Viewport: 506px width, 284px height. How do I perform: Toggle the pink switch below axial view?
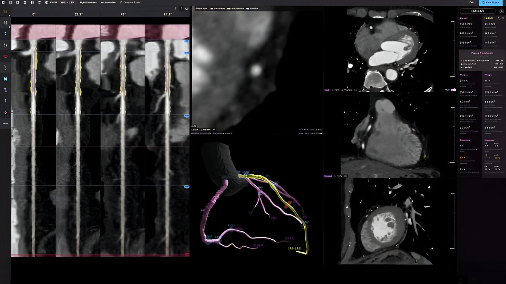tap(453, 90)
